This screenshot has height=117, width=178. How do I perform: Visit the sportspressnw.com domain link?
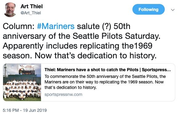coord(63,94)
